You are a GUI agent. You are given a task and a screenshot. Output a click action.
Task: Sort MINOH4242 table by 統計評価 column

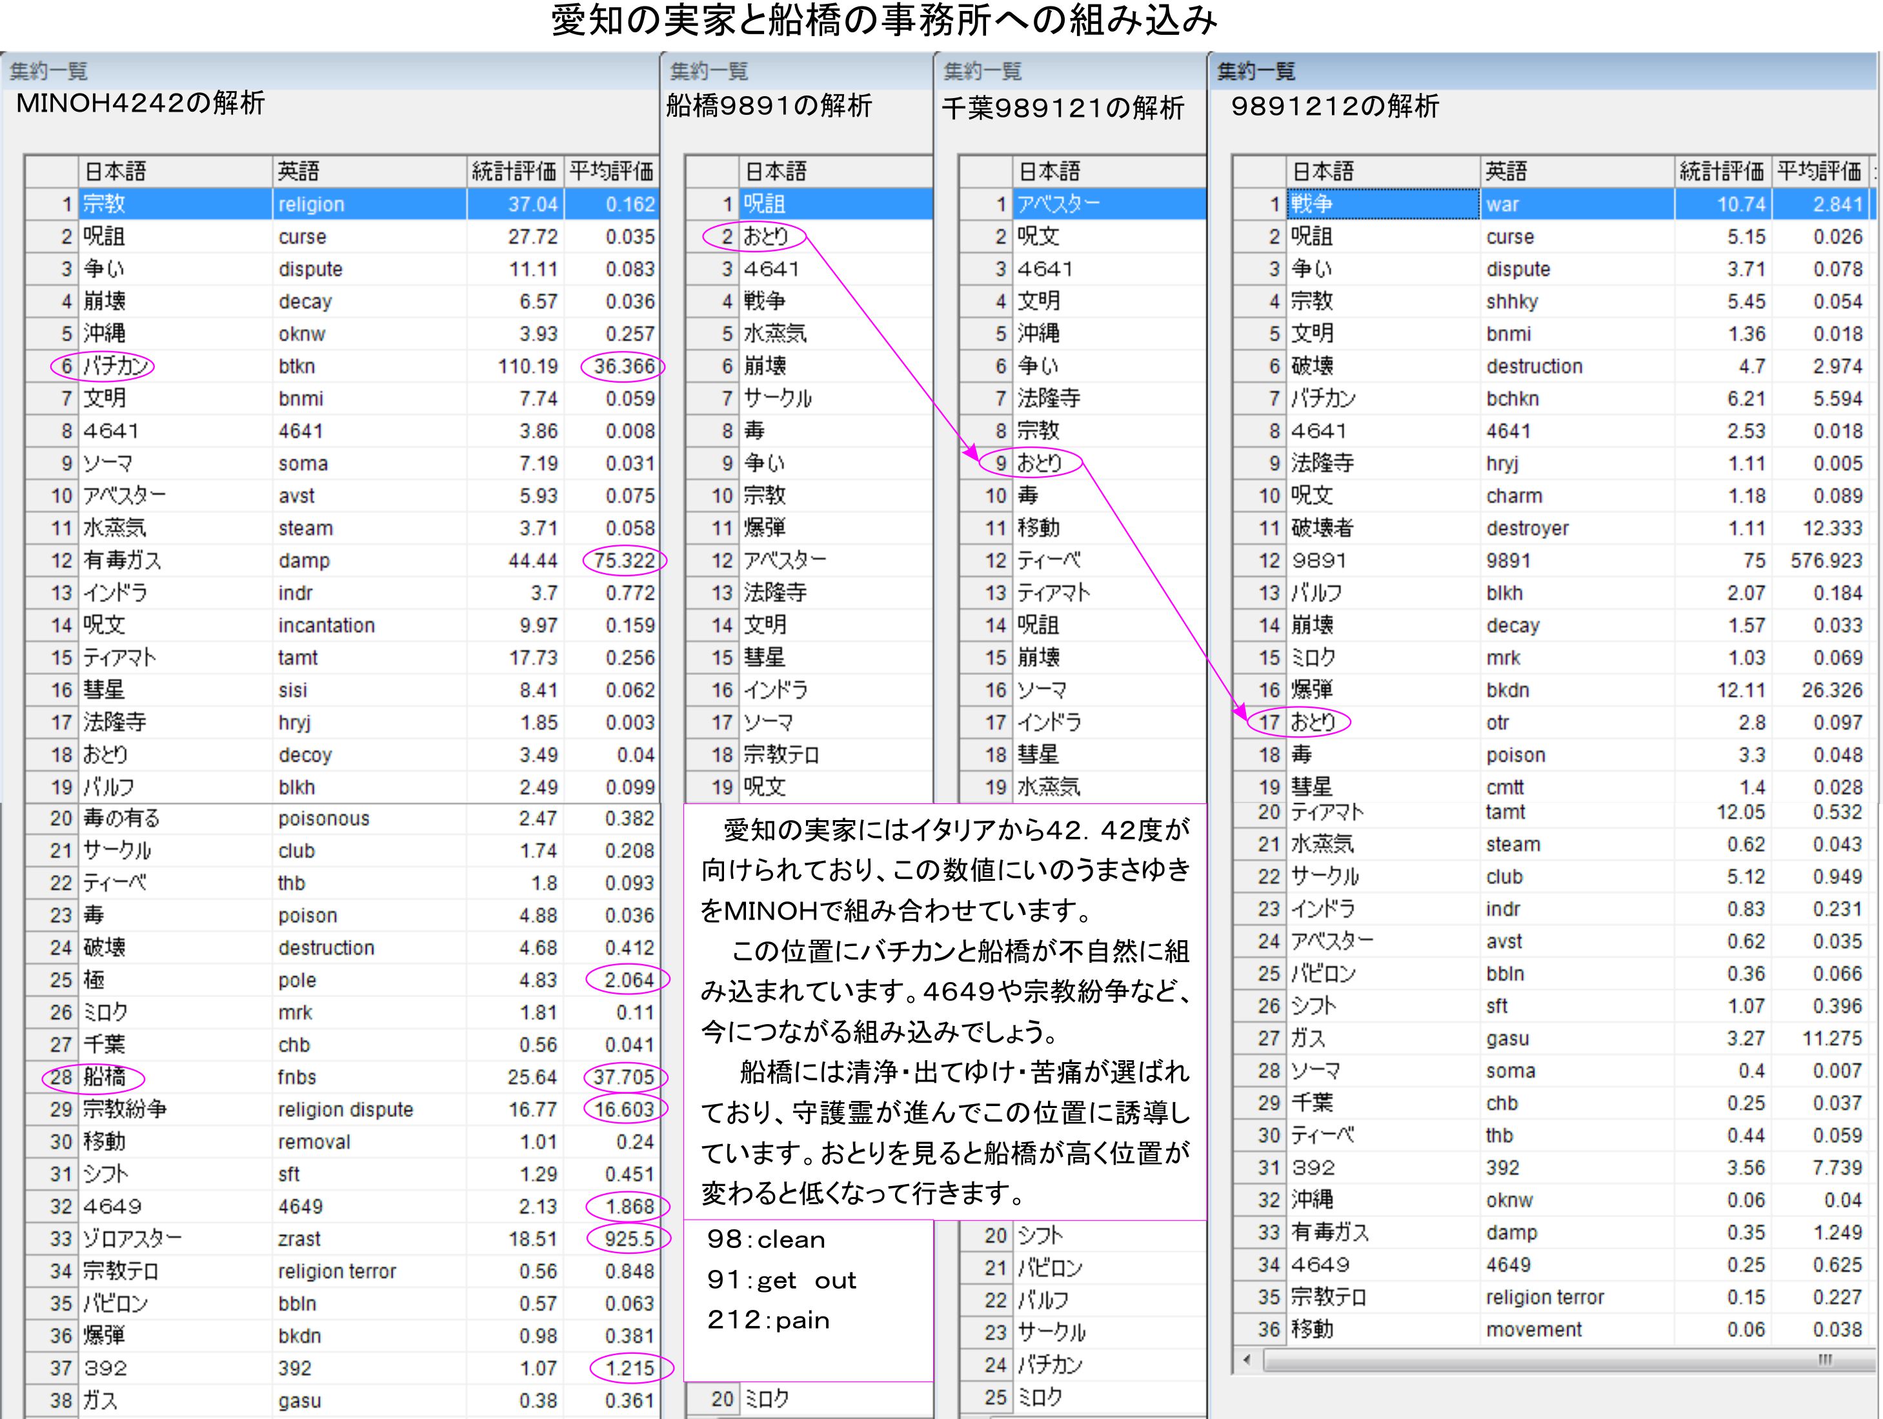pyautogui.click(x=513, y=171)
